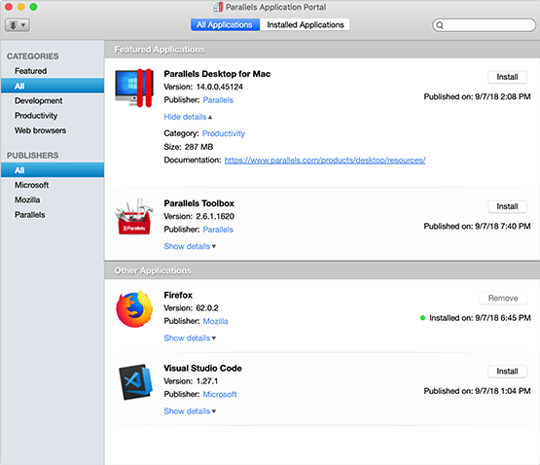Switch to the All Applications tab

click(x=225, y=24)
